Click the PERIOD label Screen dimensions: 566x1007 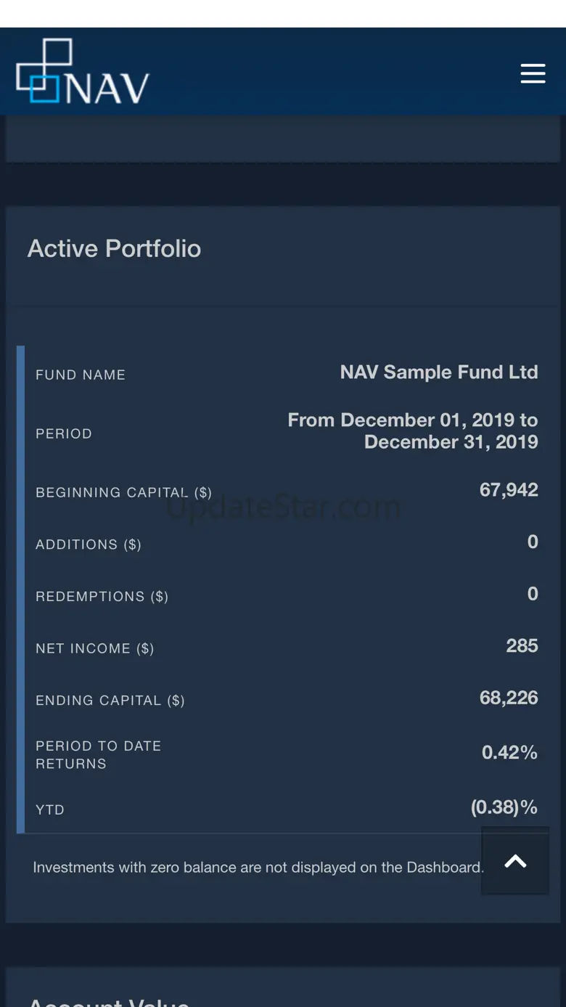(64, 433)
